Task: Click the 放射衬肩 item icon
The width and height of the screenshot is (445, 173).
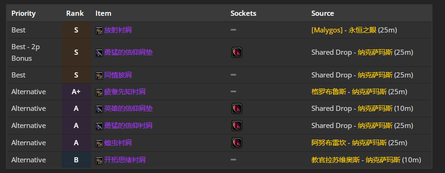Action: (x=99, y=30)
